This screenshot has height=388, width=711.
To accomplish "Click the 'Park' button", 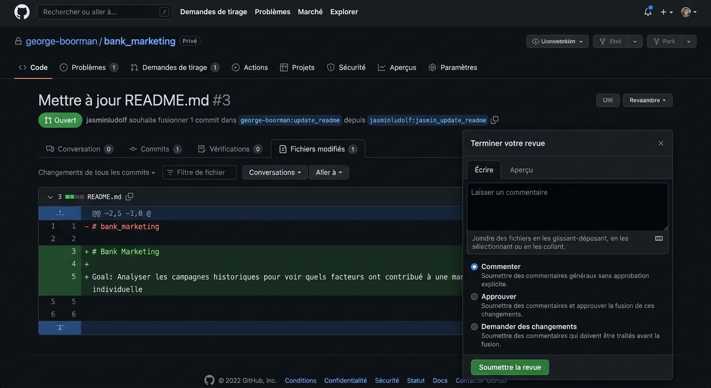I will coord(664,41).
